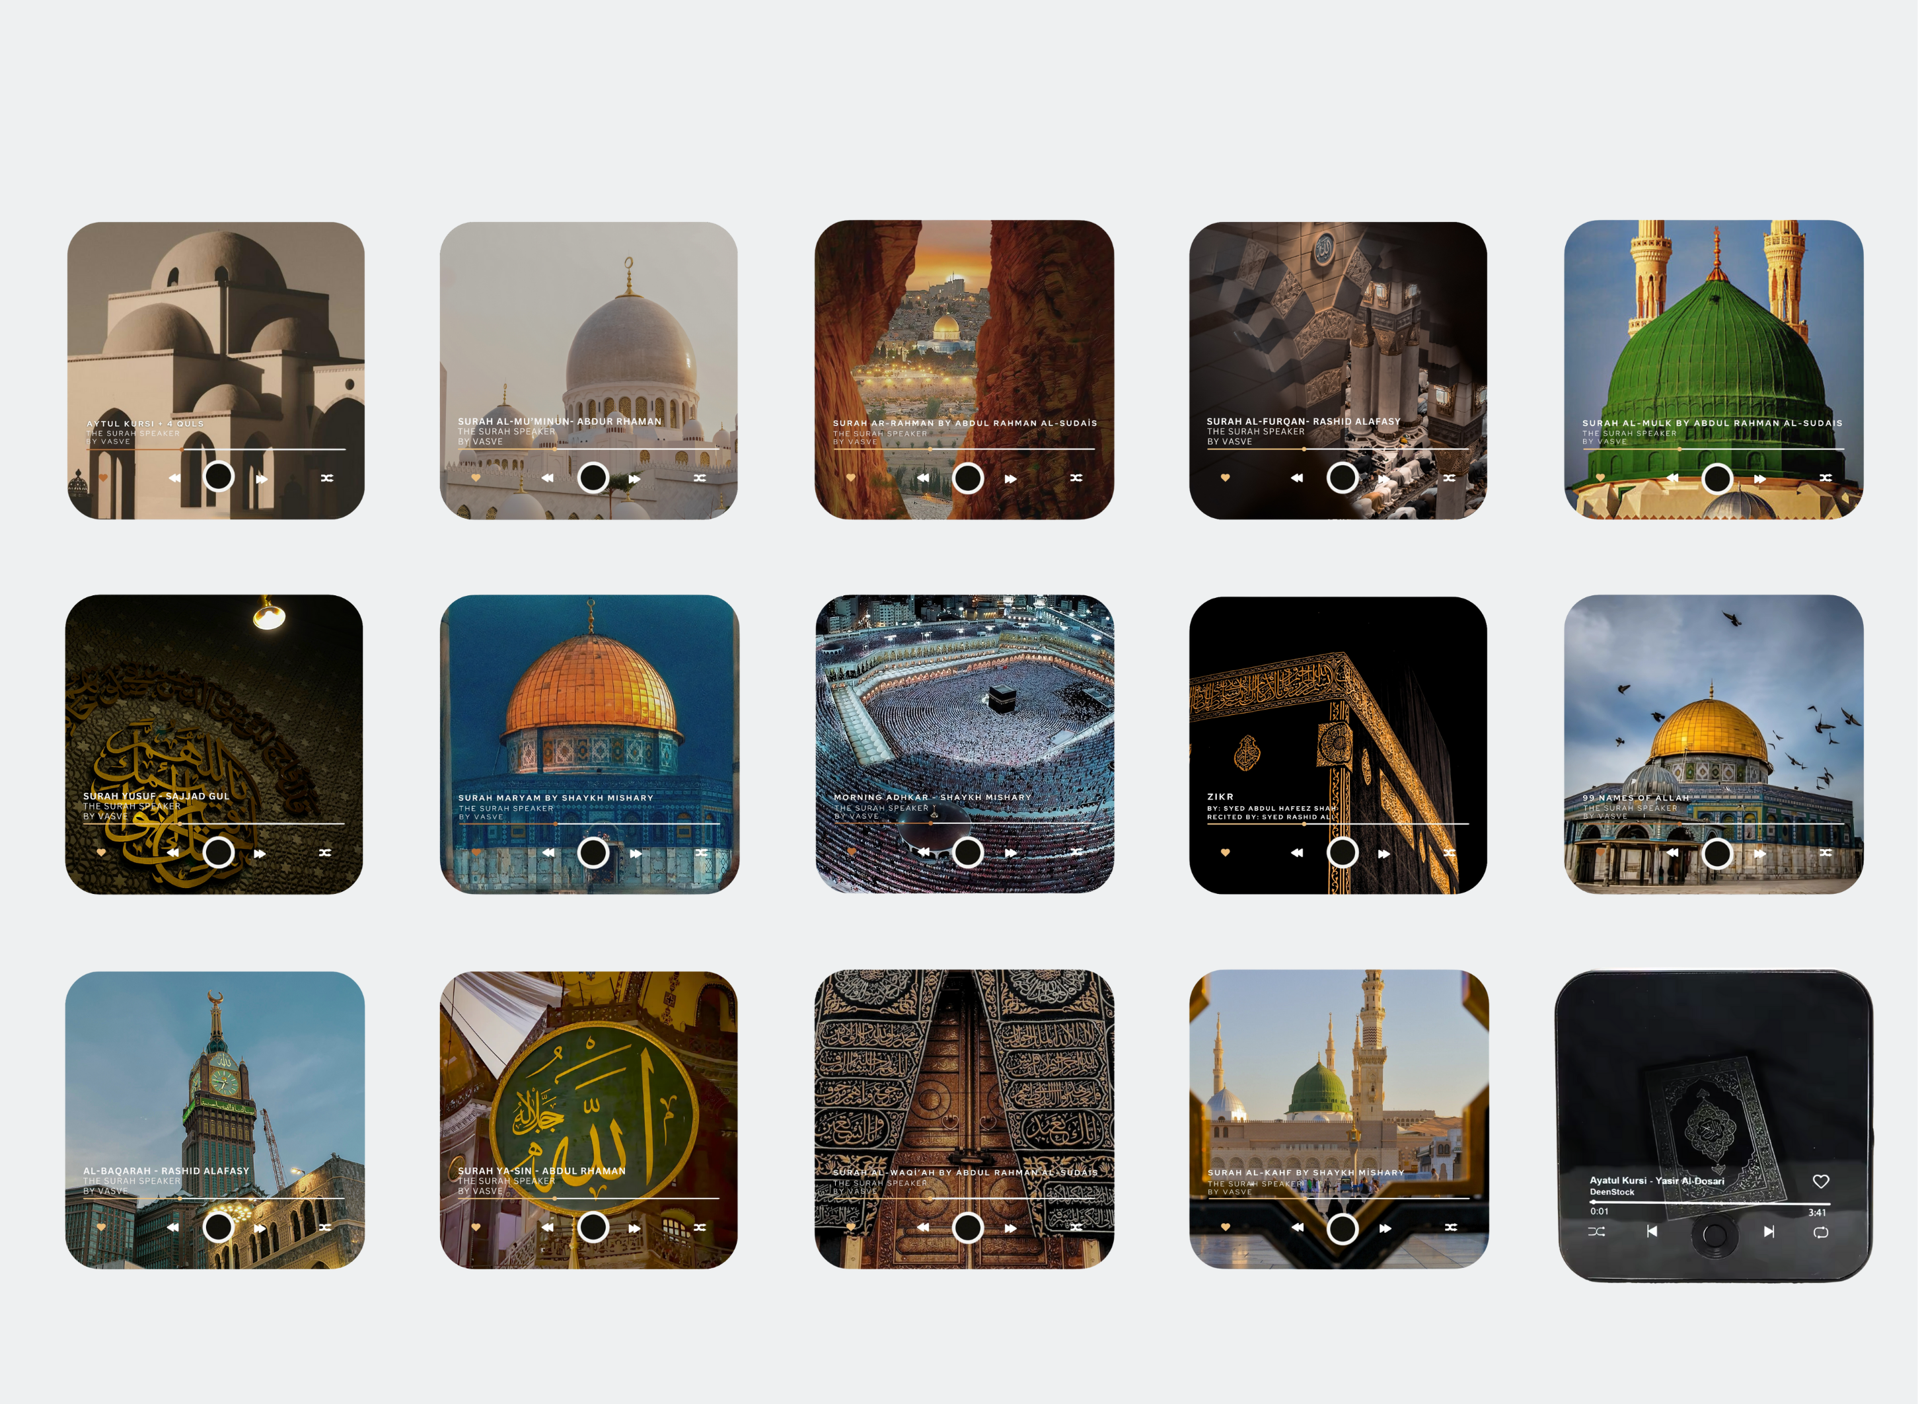Rewind the Zikr player
Screen dimensions: 1918x1404
[1297, 853]
